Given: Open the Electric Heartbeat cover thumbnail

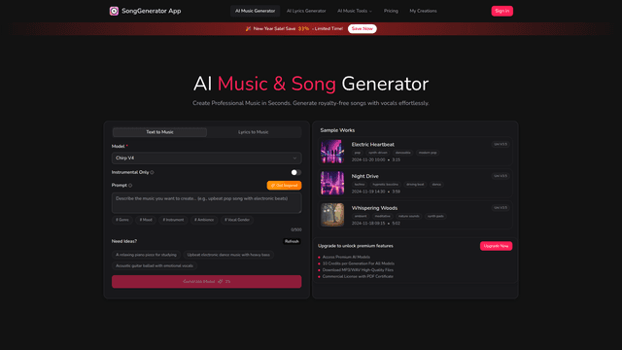Looking at the screenshot, I should [x=332, y=152].
